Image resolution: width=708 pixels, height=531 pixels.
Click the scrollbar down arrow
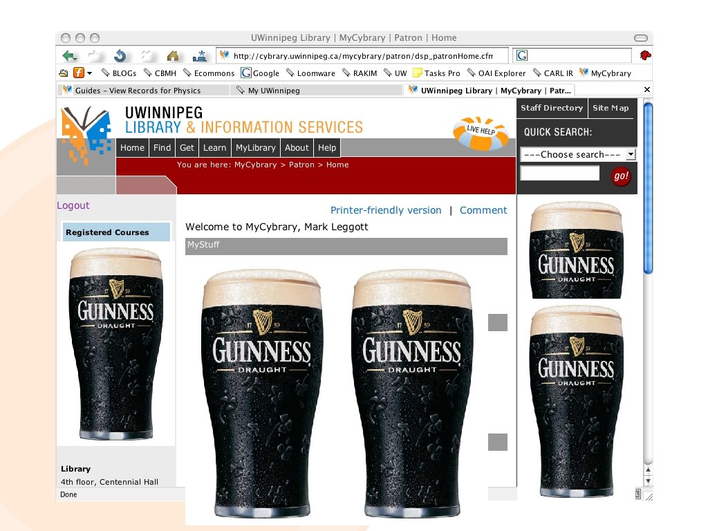coord(648,481)
